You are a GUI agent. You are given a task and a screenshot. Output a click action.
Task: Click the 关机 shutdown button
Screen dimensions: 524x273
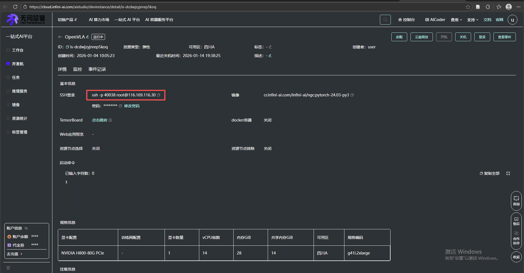(x=463, y=37)
